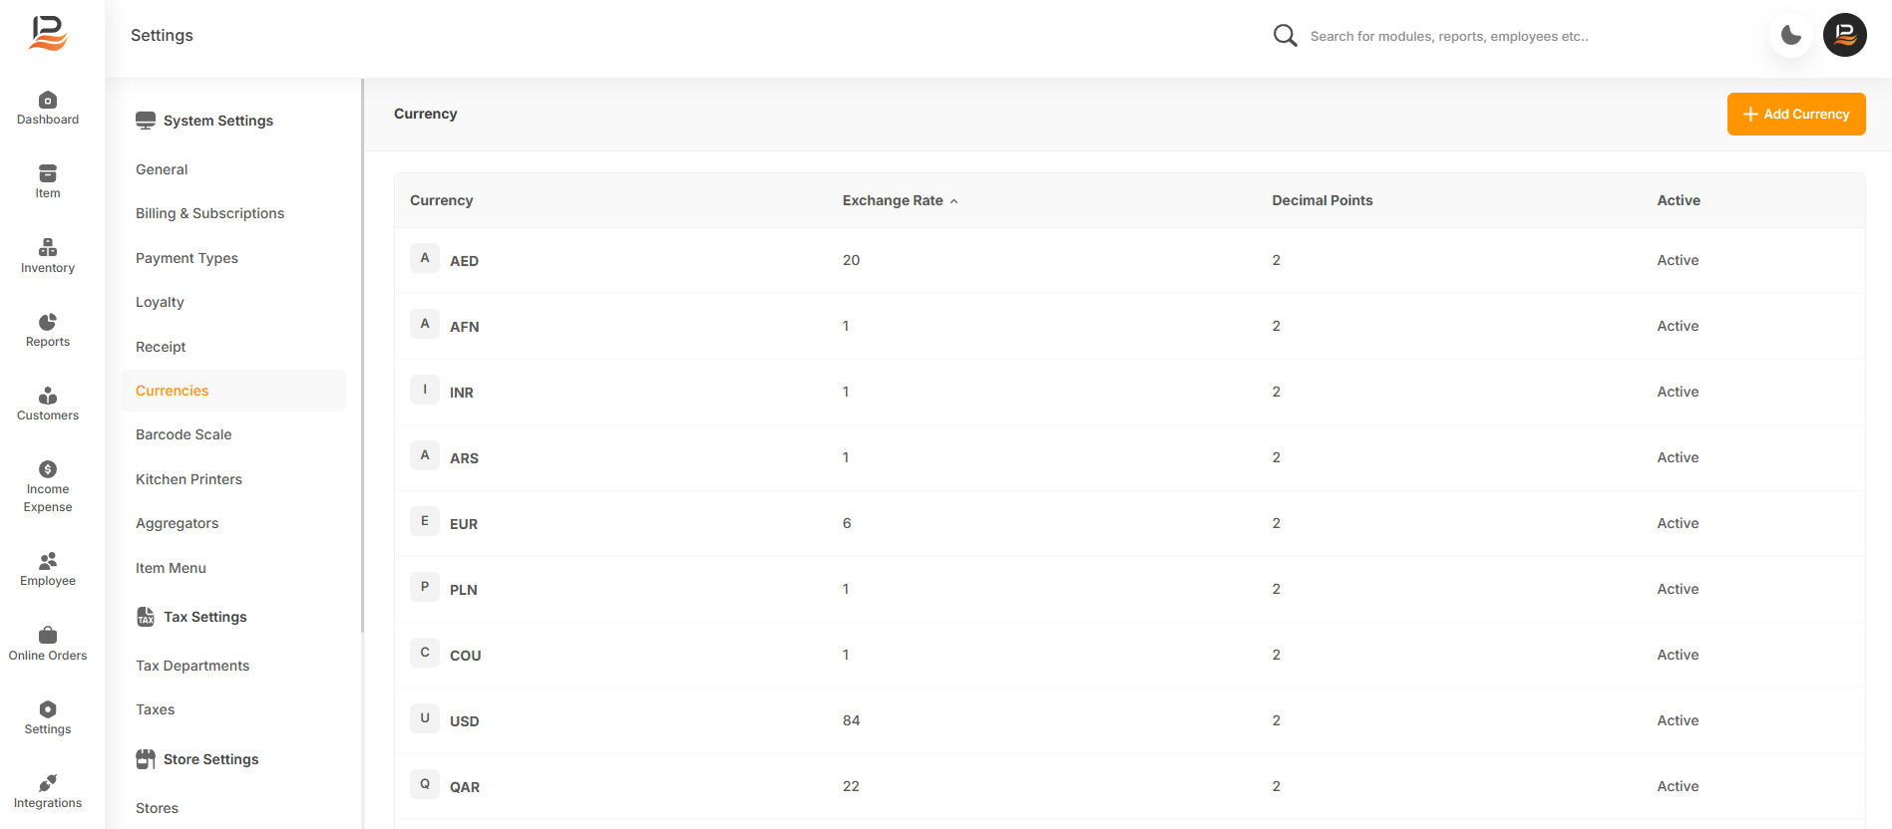Open Loyalty settings

click(160, 302)
